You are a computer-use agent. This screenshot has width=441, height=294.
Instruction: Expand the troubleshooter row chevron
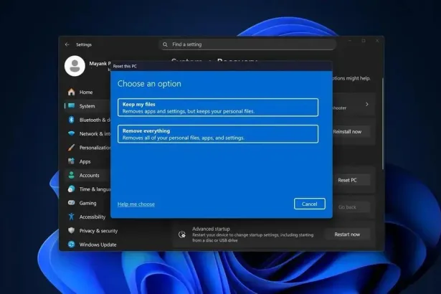coord(367,105)
